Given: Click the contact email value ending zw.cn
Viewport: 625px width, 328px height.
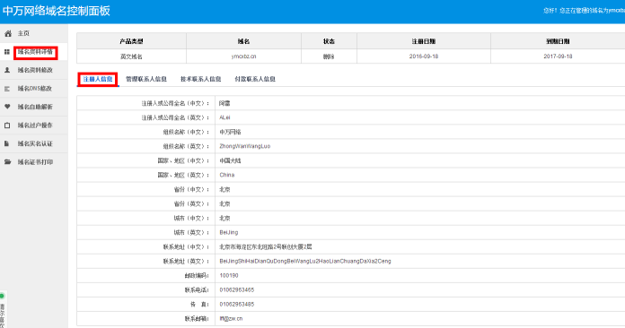Looking at the screenshot, I should point(231,318).
